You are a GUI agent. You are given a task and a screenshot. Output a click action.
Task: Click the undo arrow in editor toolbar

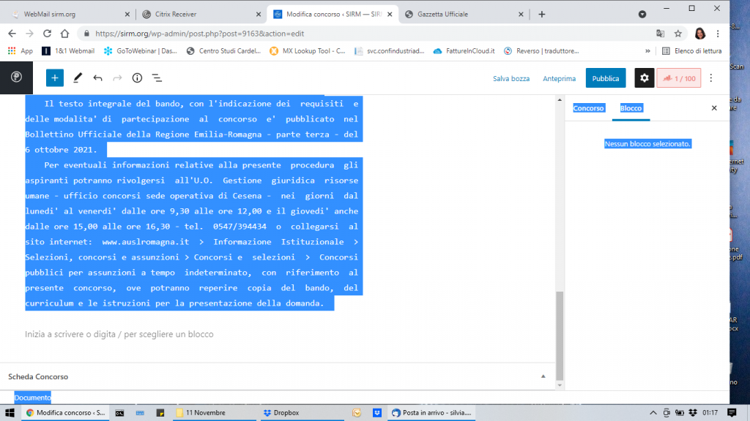97,77
